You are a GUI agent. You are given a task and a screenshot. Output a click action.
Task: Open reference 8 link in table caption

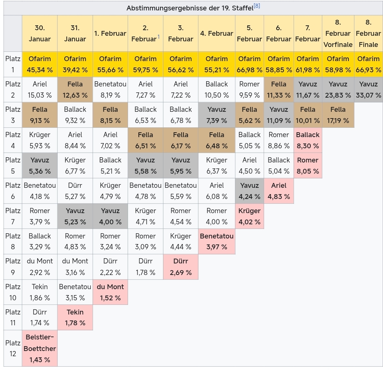[x=257, y=6]
